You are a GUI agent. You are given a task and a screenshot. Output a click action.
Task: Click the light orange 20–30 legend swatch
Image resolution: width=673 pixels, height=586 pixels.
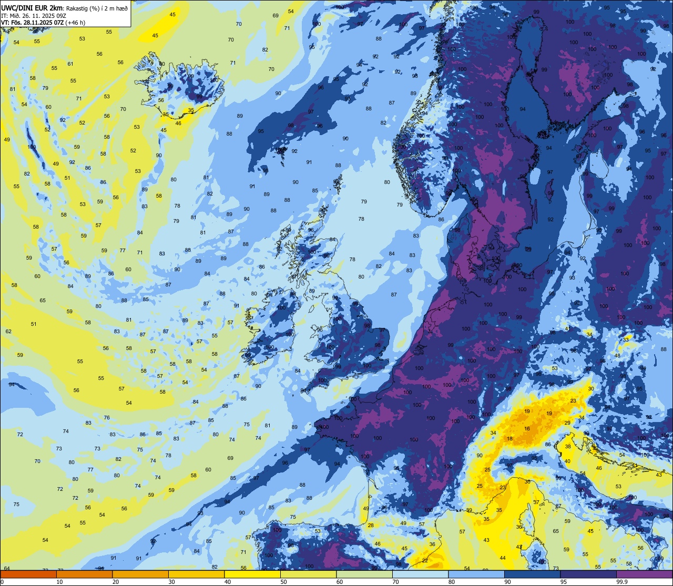[x=140, y=574]
